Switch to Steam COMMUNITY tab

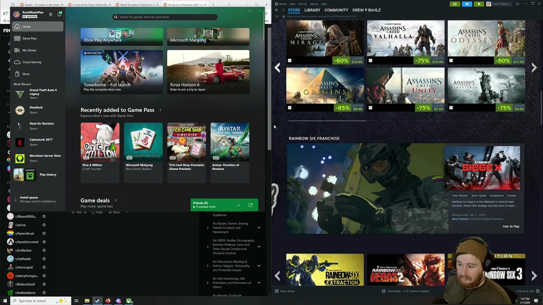pyautogui.click(x=336, y=10)
